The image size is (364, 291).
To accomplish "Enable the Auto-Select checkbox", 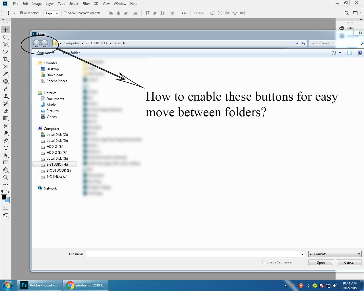I will (x=21, y=13).
